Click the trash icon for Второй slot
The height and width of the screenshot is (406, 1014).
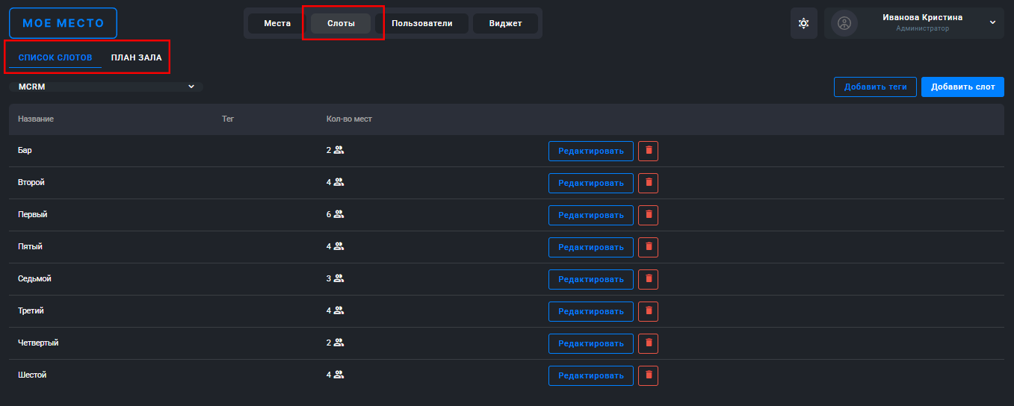click(x=649, y=183)
